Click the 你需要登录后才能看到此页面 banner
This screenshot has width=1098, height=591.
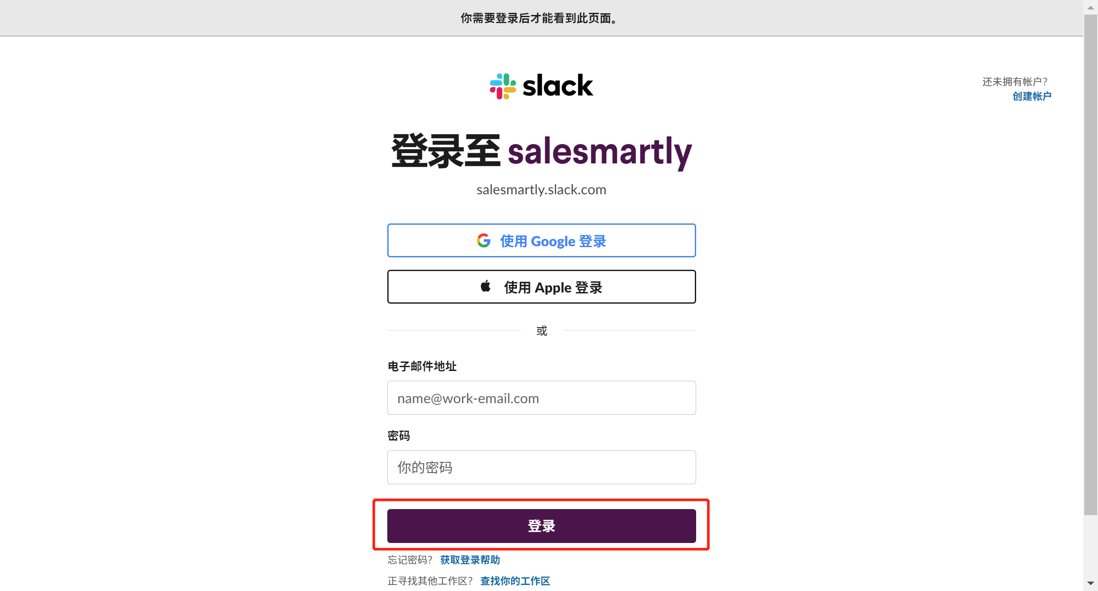[x=540, y=18]
